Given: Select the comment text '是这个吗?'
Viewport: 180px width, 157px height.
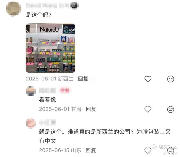Looking at the screenshot, I should [39, 15].
